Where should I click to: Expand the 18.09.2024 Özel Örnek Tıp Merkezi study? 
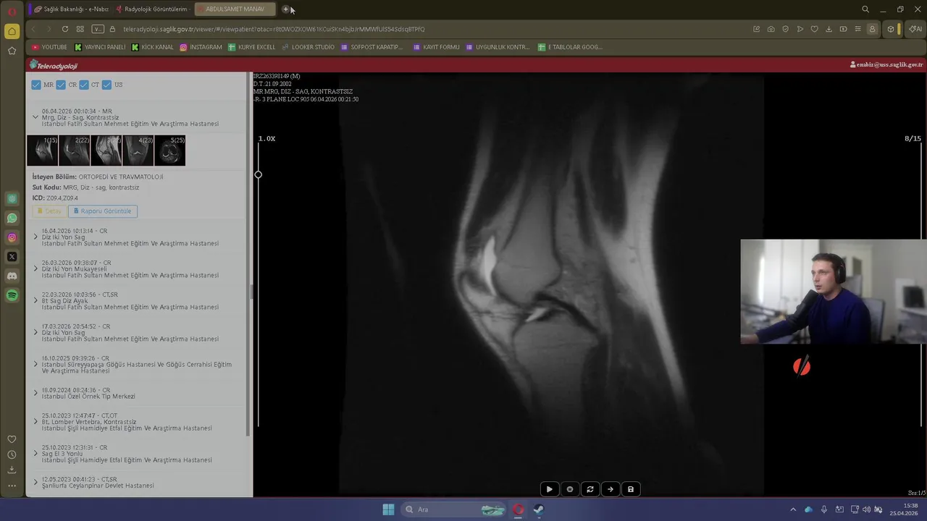[x=35, y=393]
